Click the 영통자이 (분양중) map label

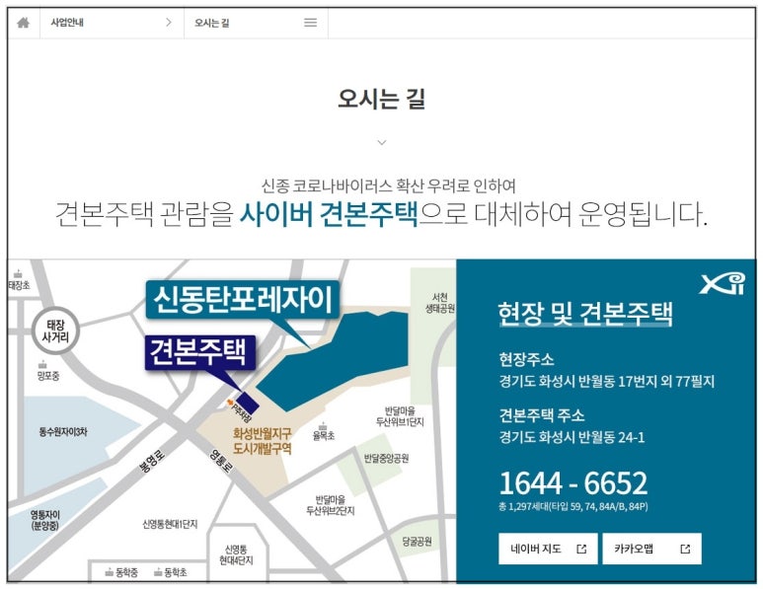click(44, 520)
